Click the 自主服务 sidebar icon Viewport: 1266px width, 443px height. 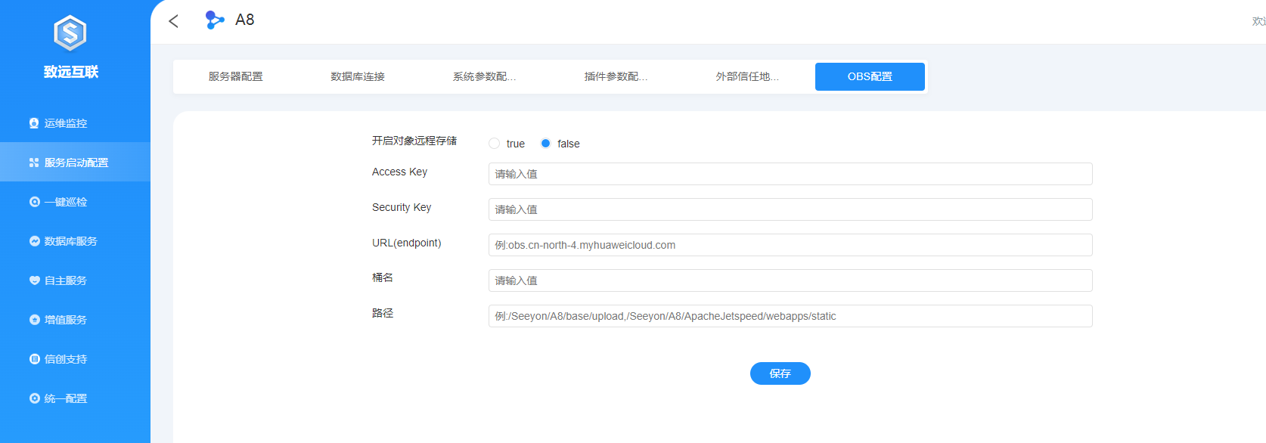(x=34, y=280)
